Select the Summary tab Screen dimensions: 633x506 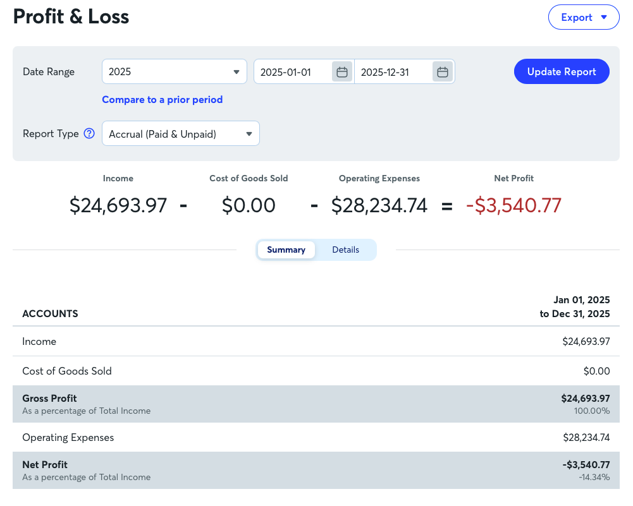pos(286,250)
